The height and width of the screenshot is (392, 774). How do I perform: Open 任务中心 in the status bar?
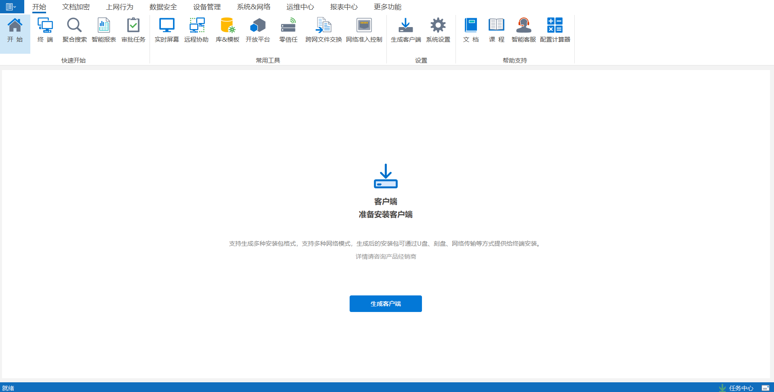(x=740, y=388)
